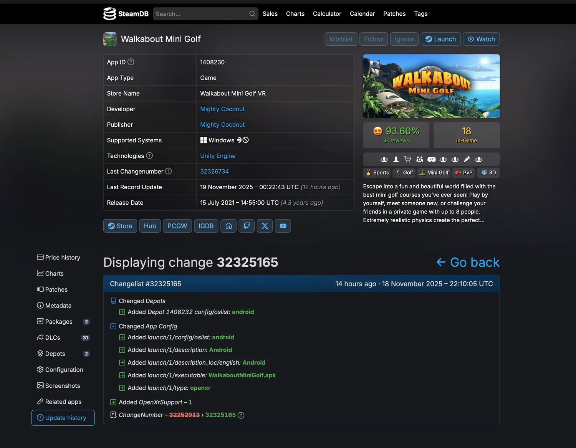Viewport: 576px width, 448px height.
Task: Open Sales in the top navigation
Action: tap(270, 14)
